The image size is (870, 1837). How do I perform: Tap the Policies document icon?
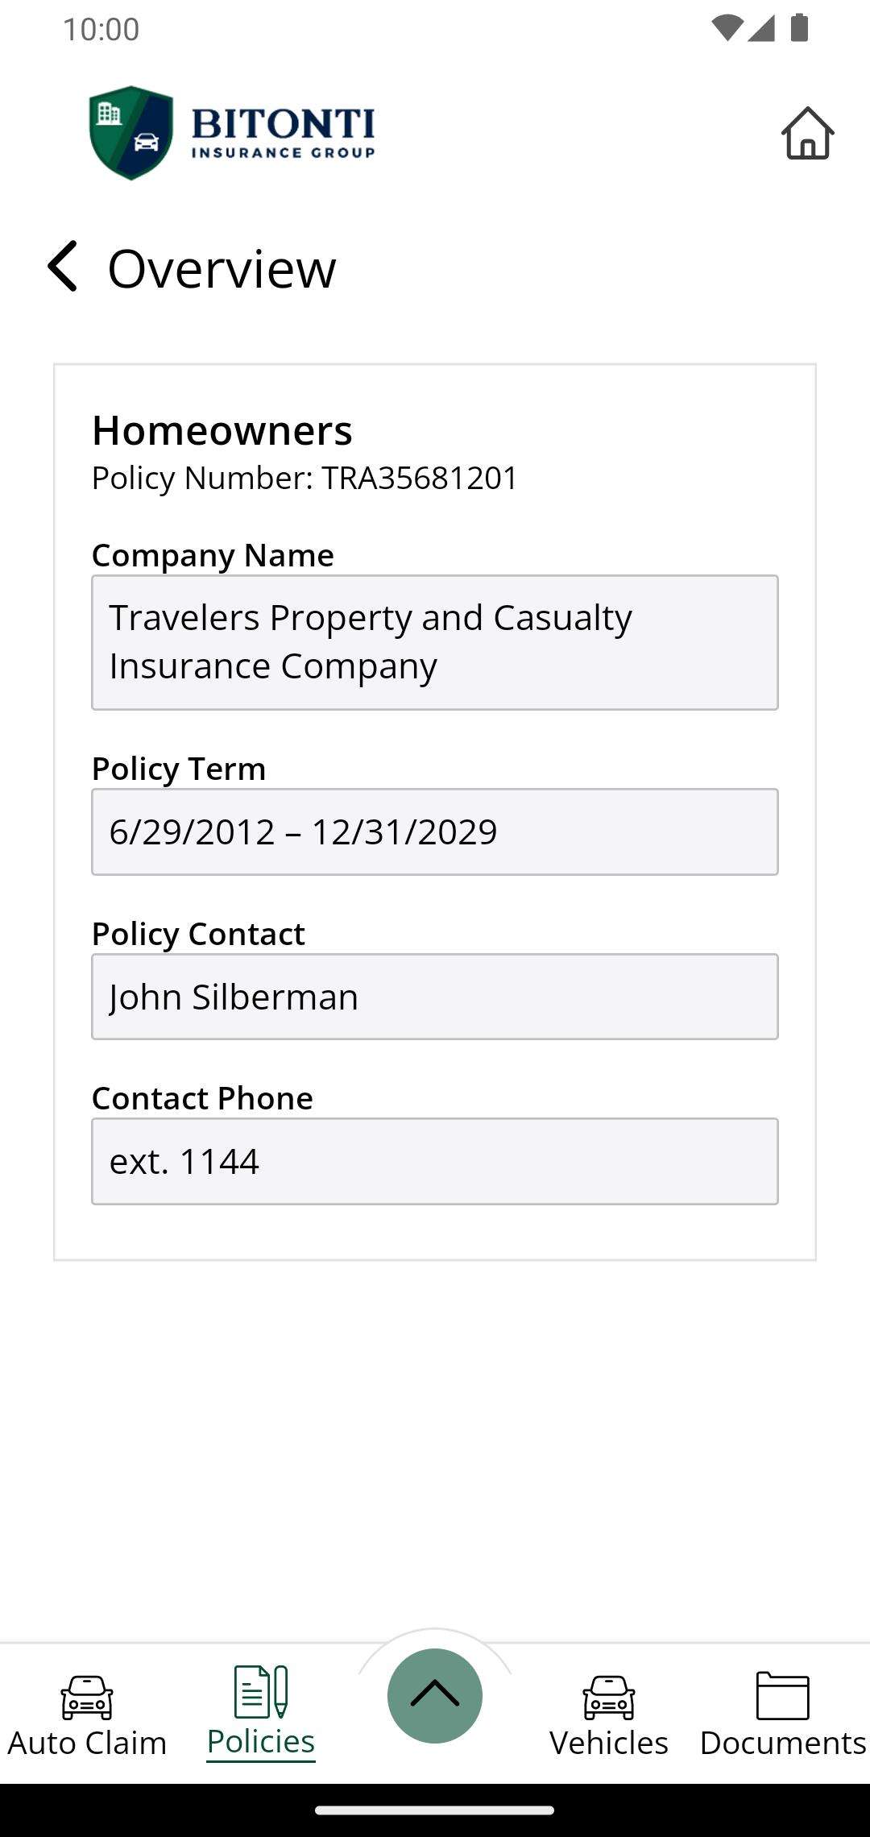[261, 1691]
